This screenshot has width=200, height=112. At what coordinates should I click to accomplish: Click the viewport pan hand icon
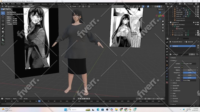[x=163, y=25]
